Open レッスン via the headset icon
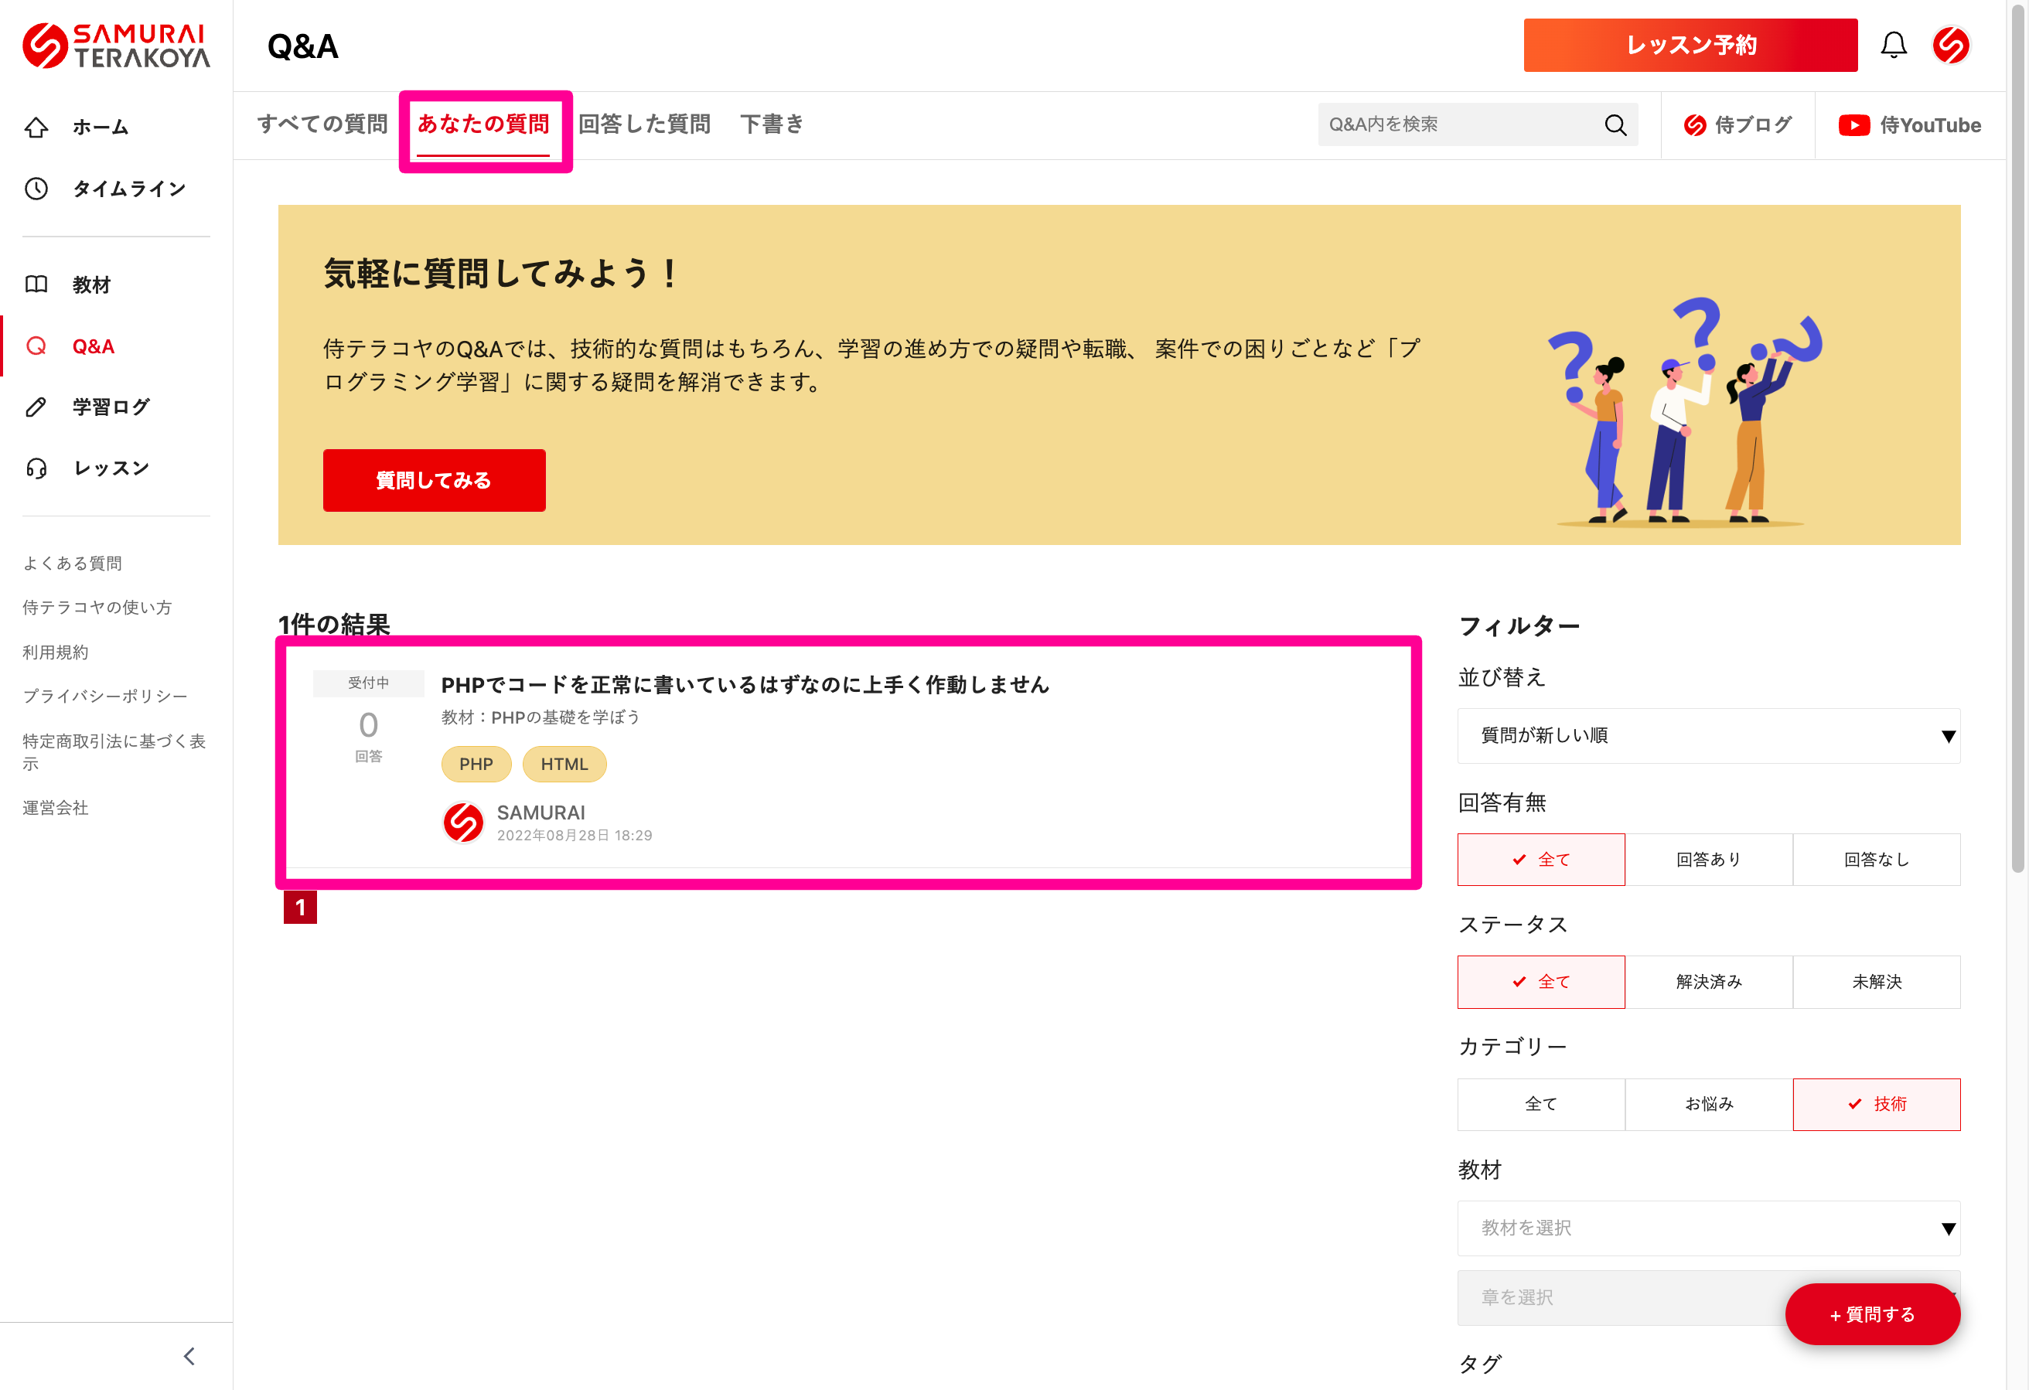Viewport: 2029px width, 1390px height. tap(36, 468)
